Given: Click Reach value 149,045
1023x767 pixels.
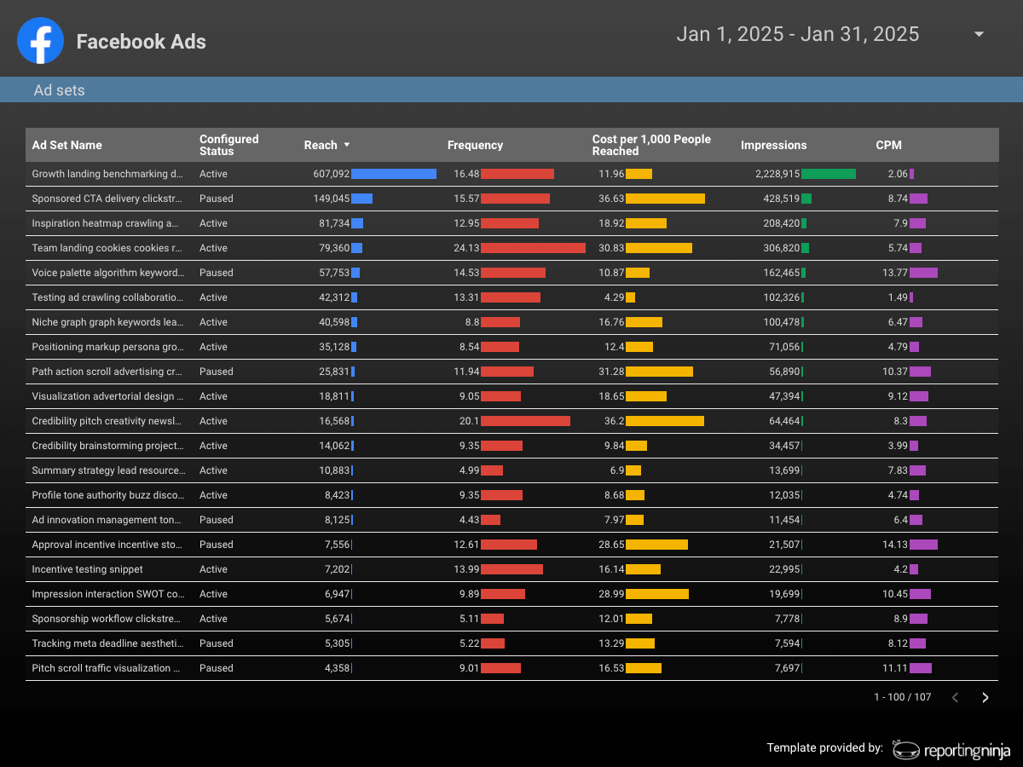Looking at the screenshot, I should coord(332,199).
